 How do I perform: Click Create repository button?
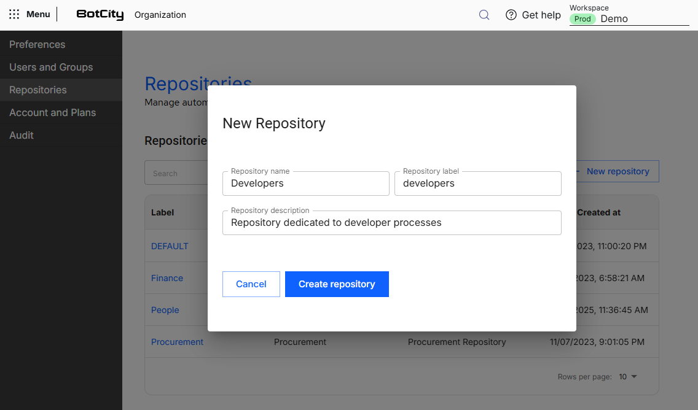(337, 284)
